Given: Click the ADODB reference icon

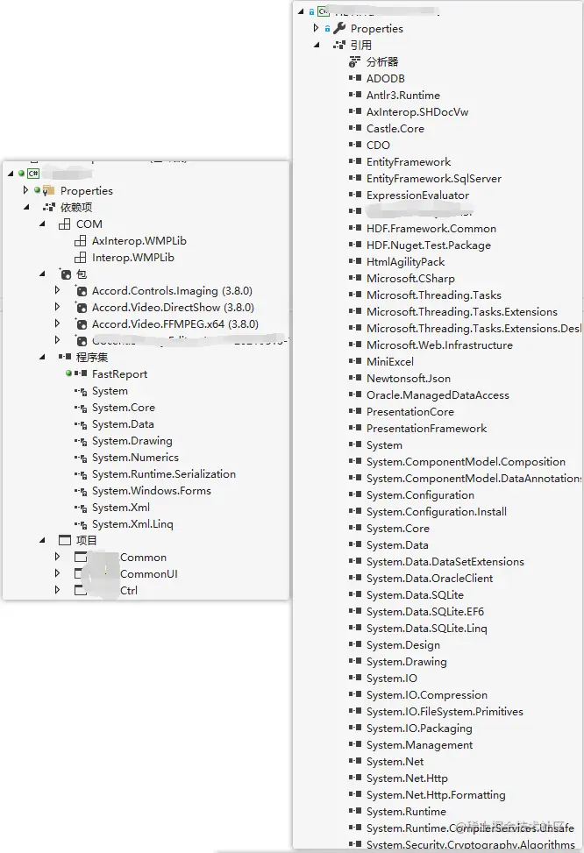Looking at the screenshot, I should (355, 78).
